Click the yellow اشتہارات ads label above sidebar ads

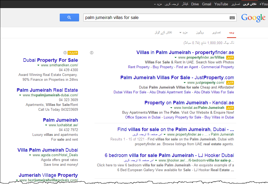[x=73, y=53]
